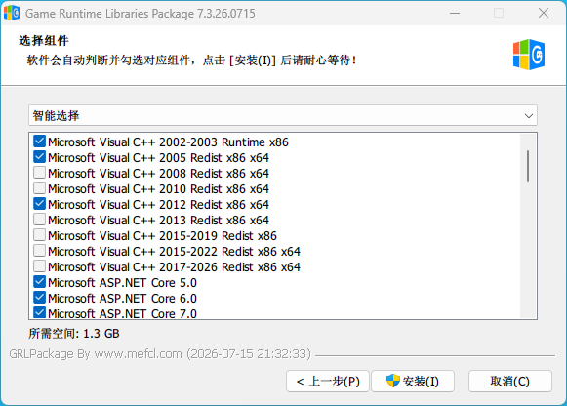Click the 安装(I) install button
The image size is (567, 406).
point(413,381)
